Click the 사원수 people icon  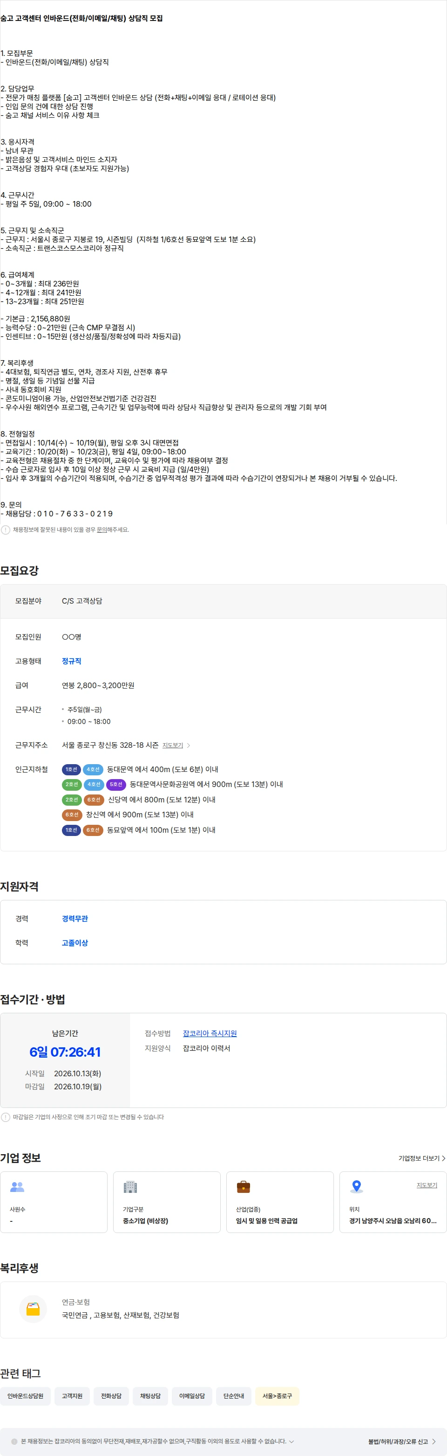tap(18, 1187)
